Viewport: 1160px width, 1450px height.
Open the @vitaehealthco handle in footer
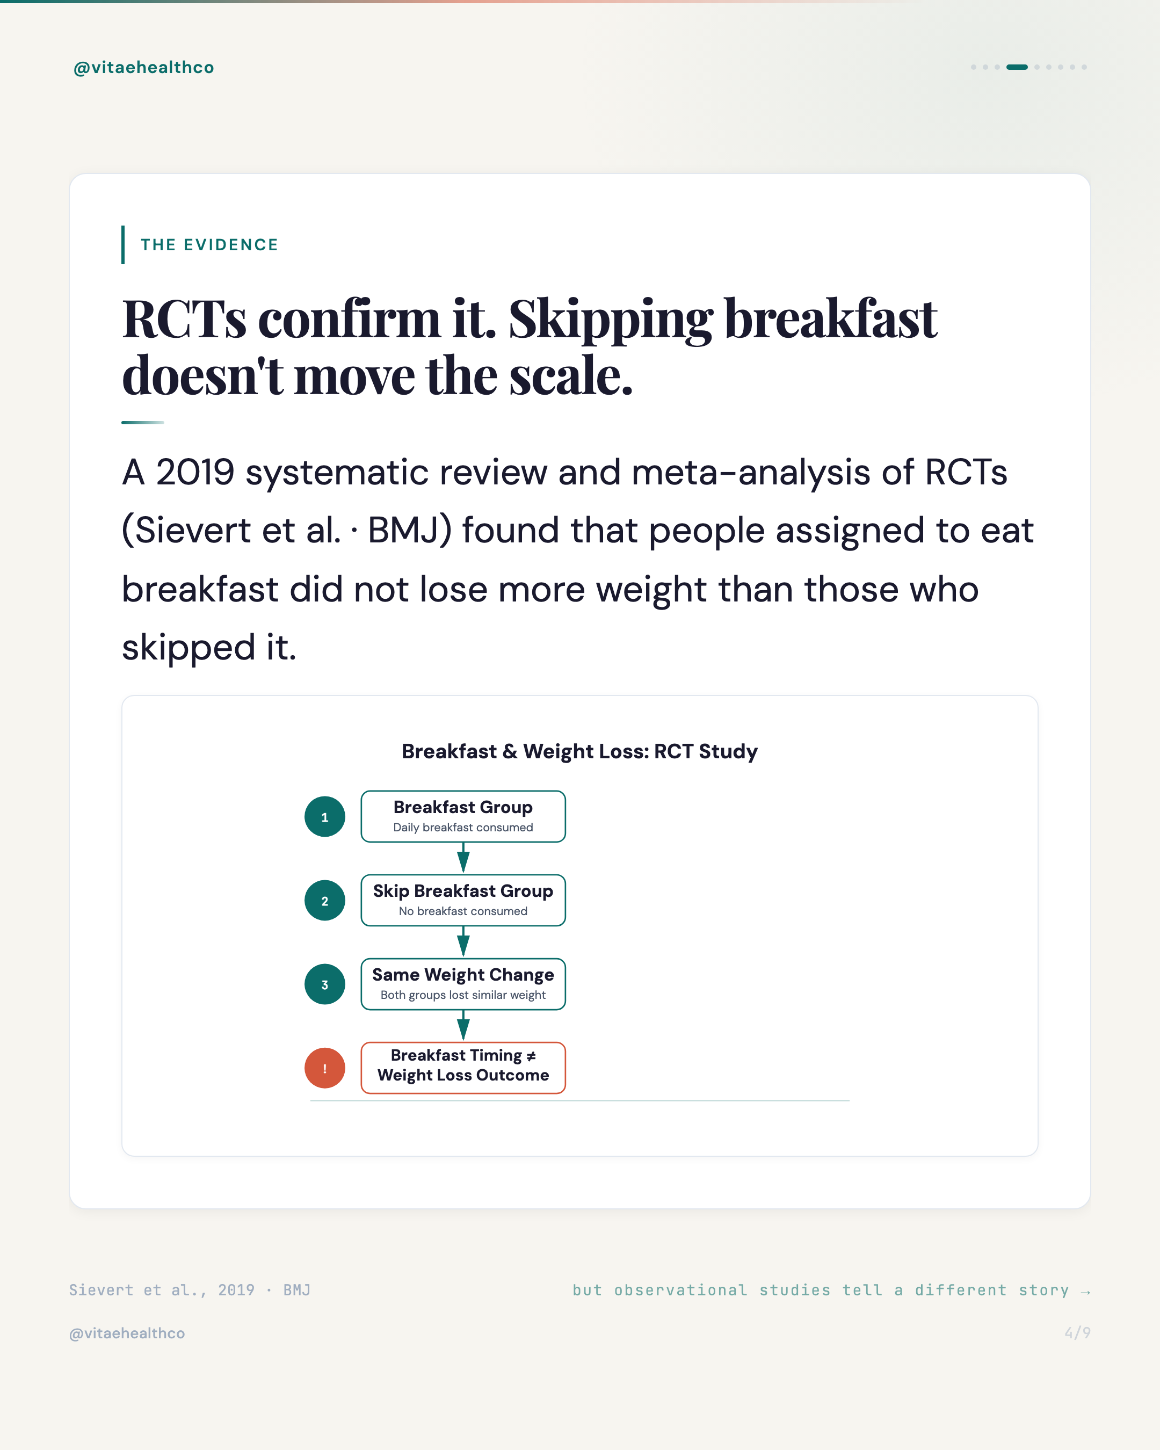click(x=127, y=1333)
